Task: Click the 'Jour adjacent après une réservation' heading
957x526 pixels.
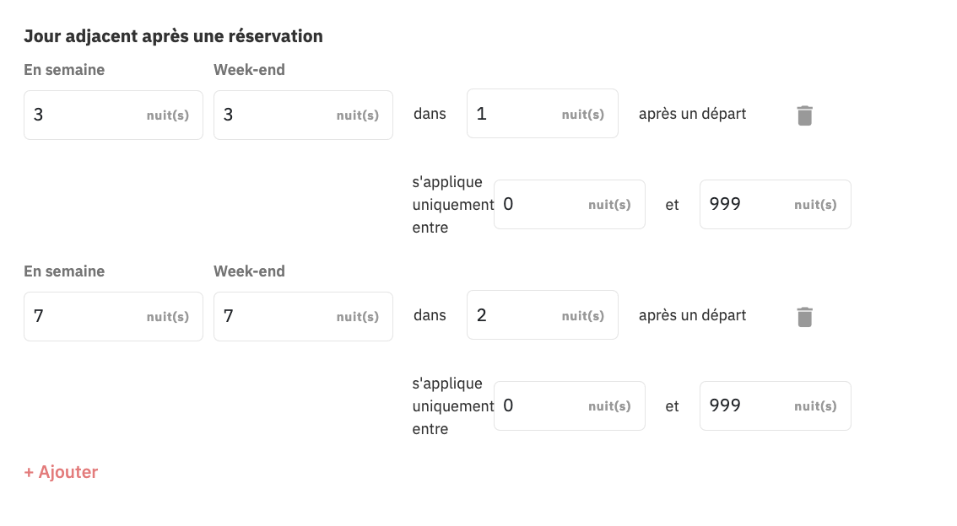Action: pyautogui.click(x=173, y=36)
